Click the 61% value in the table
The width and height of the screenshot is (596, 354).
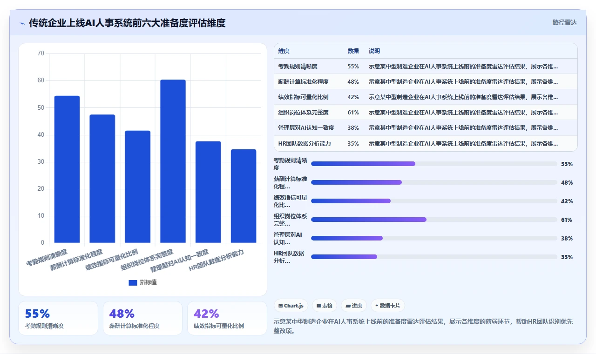coord(353,113)
